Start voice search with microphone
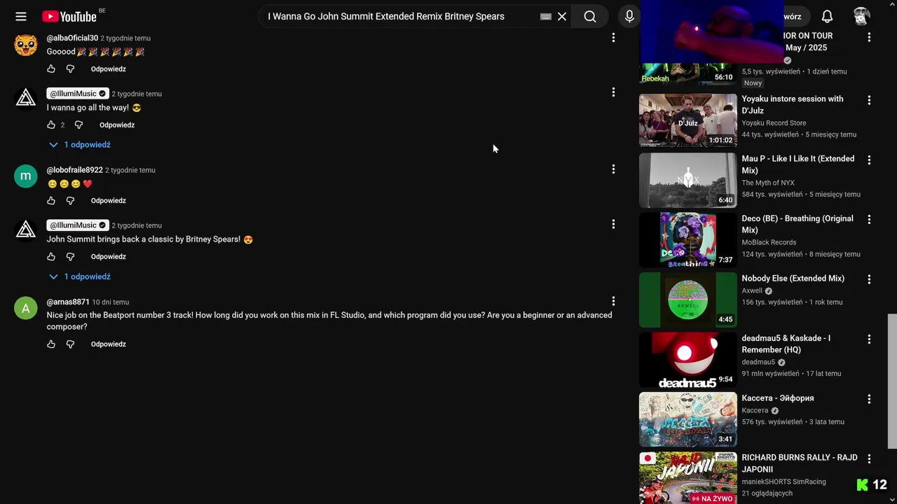The height and width of the screenshot is (504, 897). point(629,16)
